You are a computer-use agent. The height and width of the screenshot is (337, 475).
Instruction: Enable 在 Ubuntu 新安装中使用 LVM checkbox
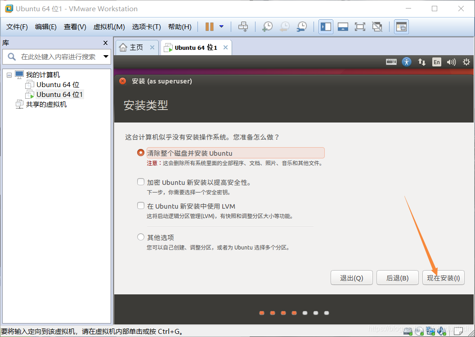click(140, 206)
